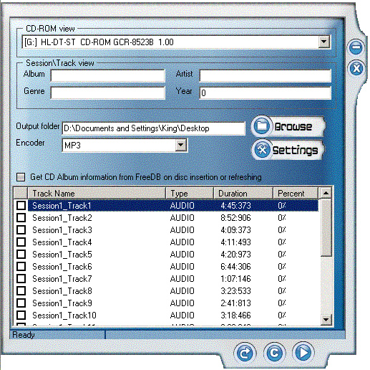Expand the CD-ROM drive dropdown
This screenshot has height=370, width=370.
(x=323, y=42)
